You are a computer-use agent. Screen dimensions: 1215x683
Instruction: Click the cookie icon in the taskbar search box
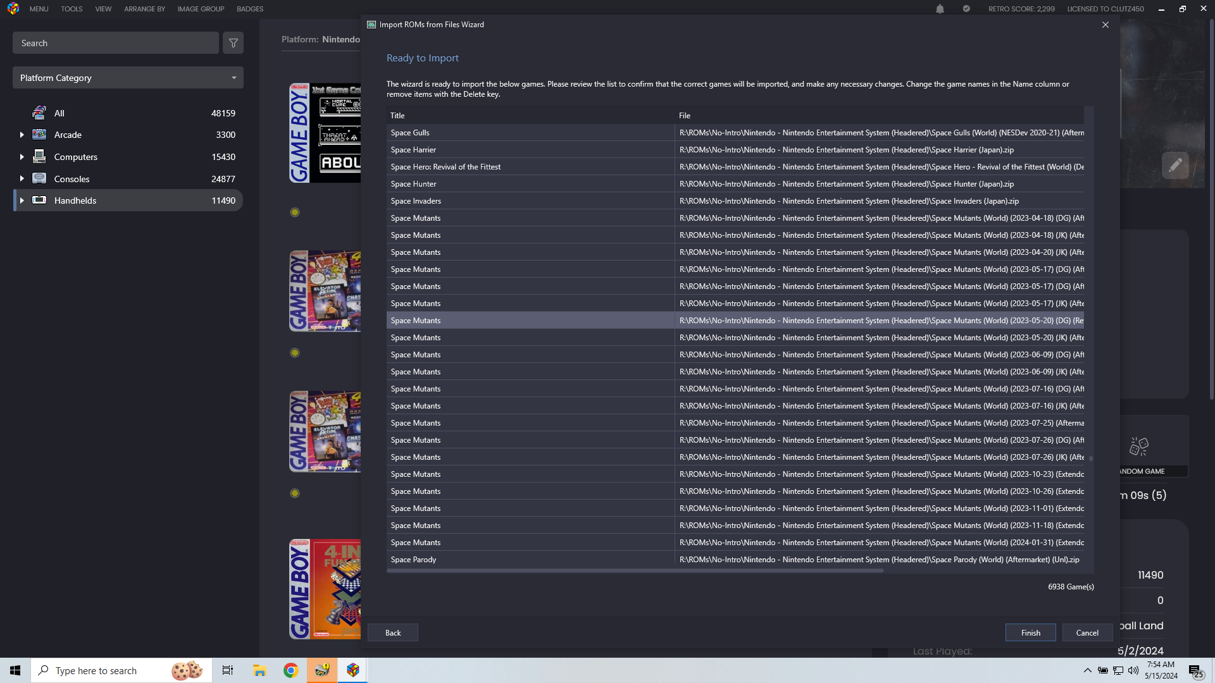[187, 670]
